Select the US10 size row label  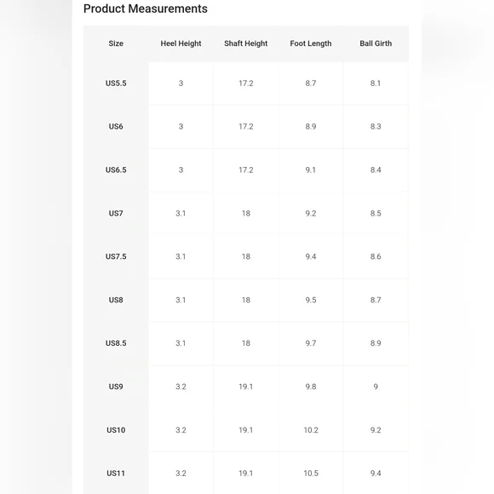click(x=116, y=430)
